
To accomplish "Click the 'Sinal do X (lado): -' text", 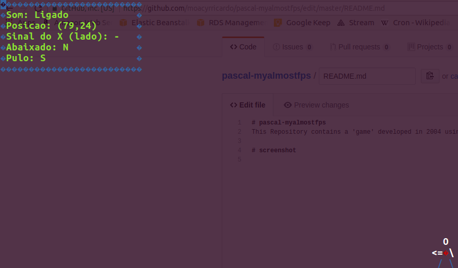I will pyautogui.click(x=62, y=37).
